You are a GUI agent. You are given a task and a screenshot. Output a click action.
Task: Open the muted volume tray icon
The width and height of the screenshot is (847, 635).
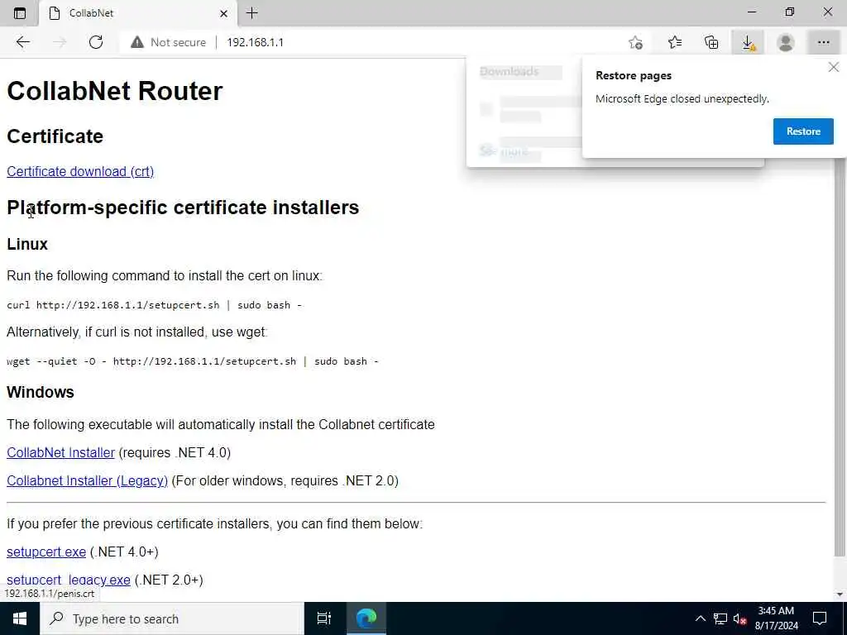pyautogui.click(x=739, y=618)
